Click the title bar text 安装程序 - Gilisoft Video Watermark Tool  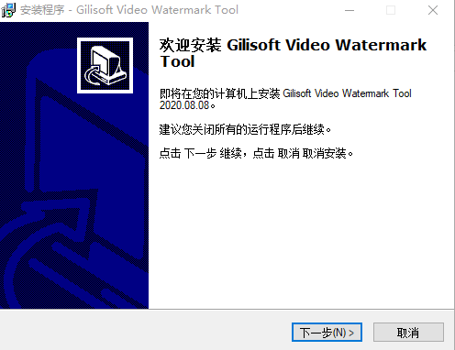tap(129, 10)
